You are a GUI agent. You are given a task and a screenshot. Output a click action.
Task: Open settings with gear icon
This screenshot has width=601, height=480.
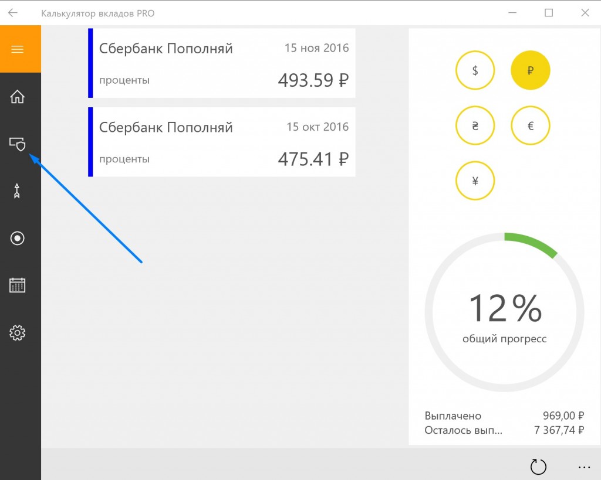(x=18, y=333)
